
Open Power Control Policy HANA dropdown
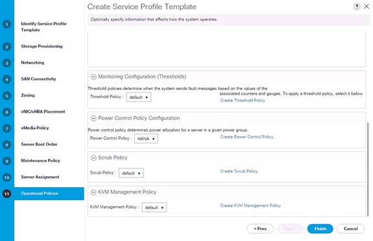[x=146, y=139]
